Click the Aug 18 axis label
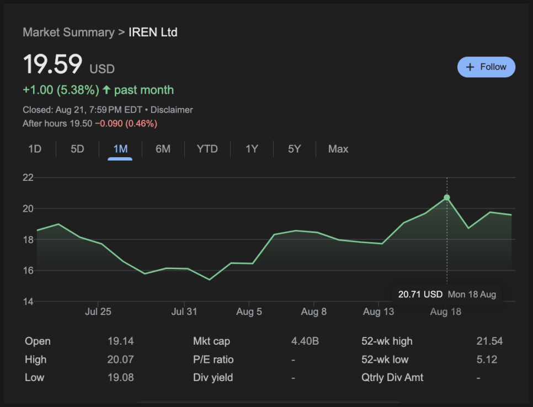This screenshot has width=533, height=407. click(x=446, y=312)
